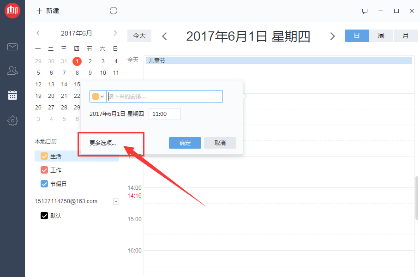
Task: Open the Settings gear in sidebar
Action: (12, 120)
